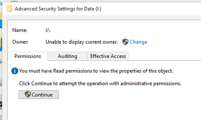Click the Name: label
The image size is (201, 120).
pos(20,30)
